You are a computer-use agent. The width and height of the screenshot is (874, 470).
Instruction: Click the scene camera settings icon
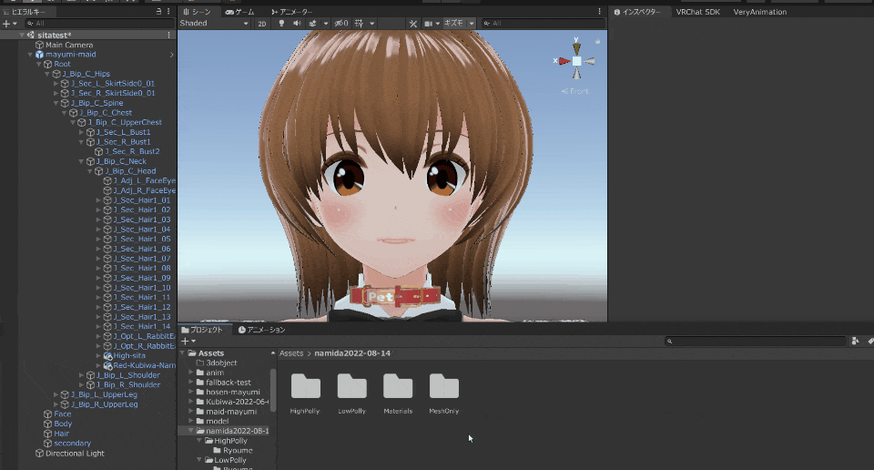(428, 23)
